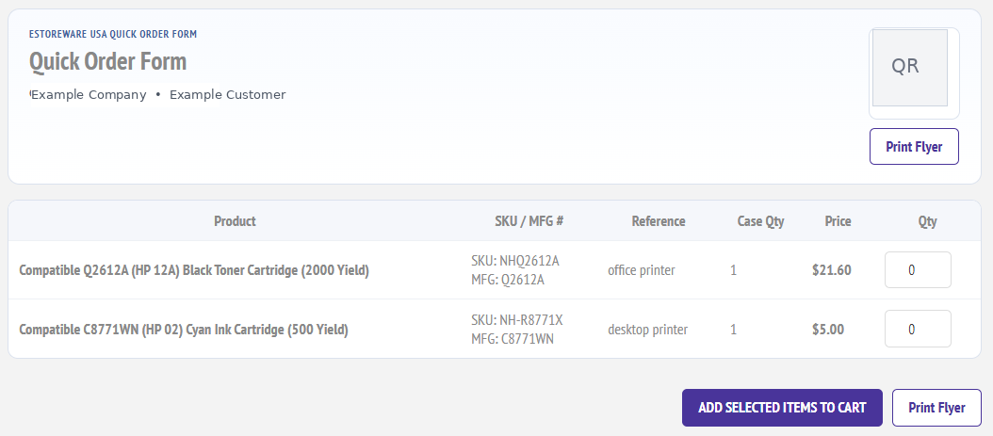This screenshot has height=436, width=993.
Task: Click the Quick Order Form heading
Action: pyautogui.click(x=107, y=61)
